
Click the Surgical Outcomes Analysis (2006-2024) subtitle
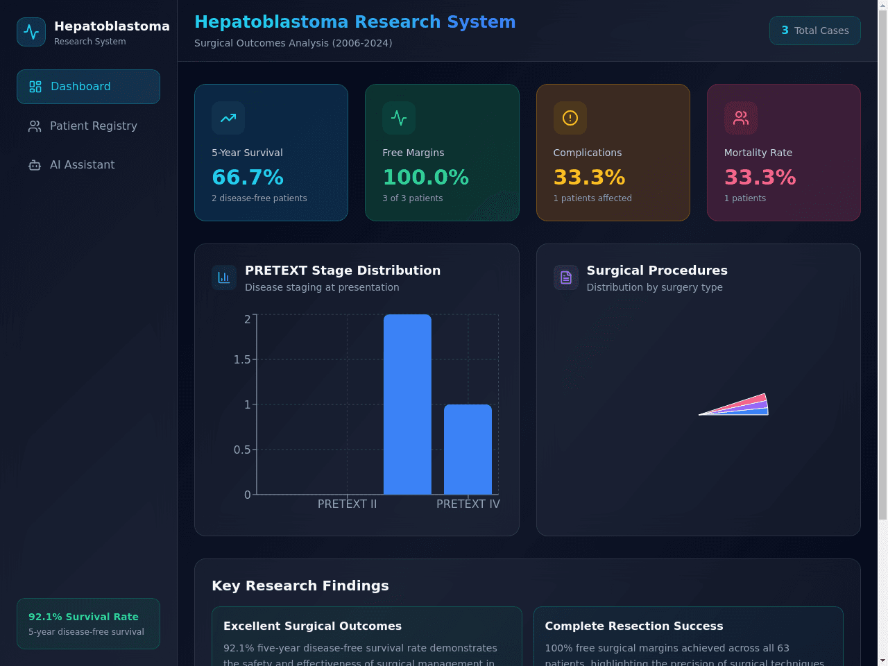pyautogui.click(x=293, y=43)
